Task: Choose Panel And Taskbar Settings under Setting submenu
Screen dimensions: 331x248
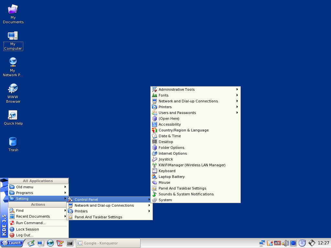Action: point(109,217)
